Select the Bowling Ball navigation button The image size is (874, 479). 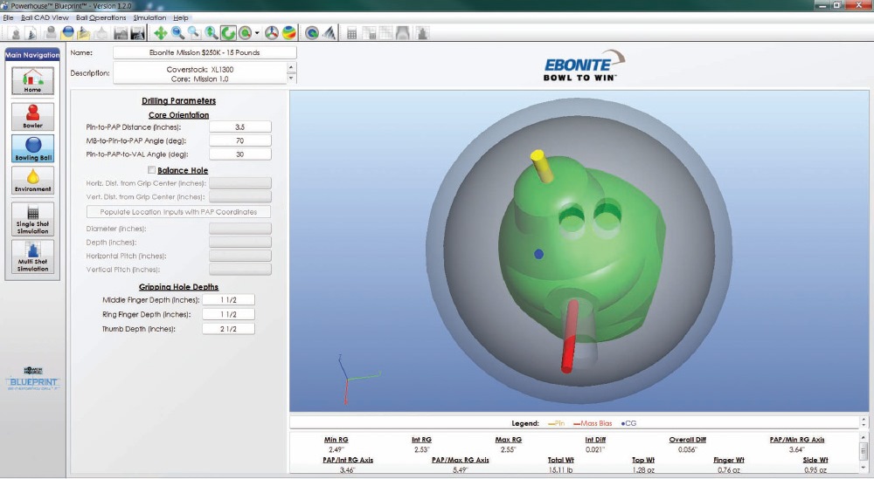(32, 148)
